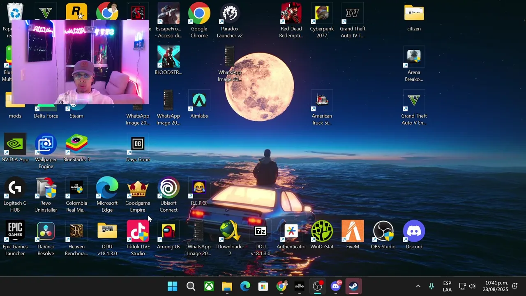Switch to OBS Studio in taskbar
The image size is (526, 296).
(x=318, y=286)
